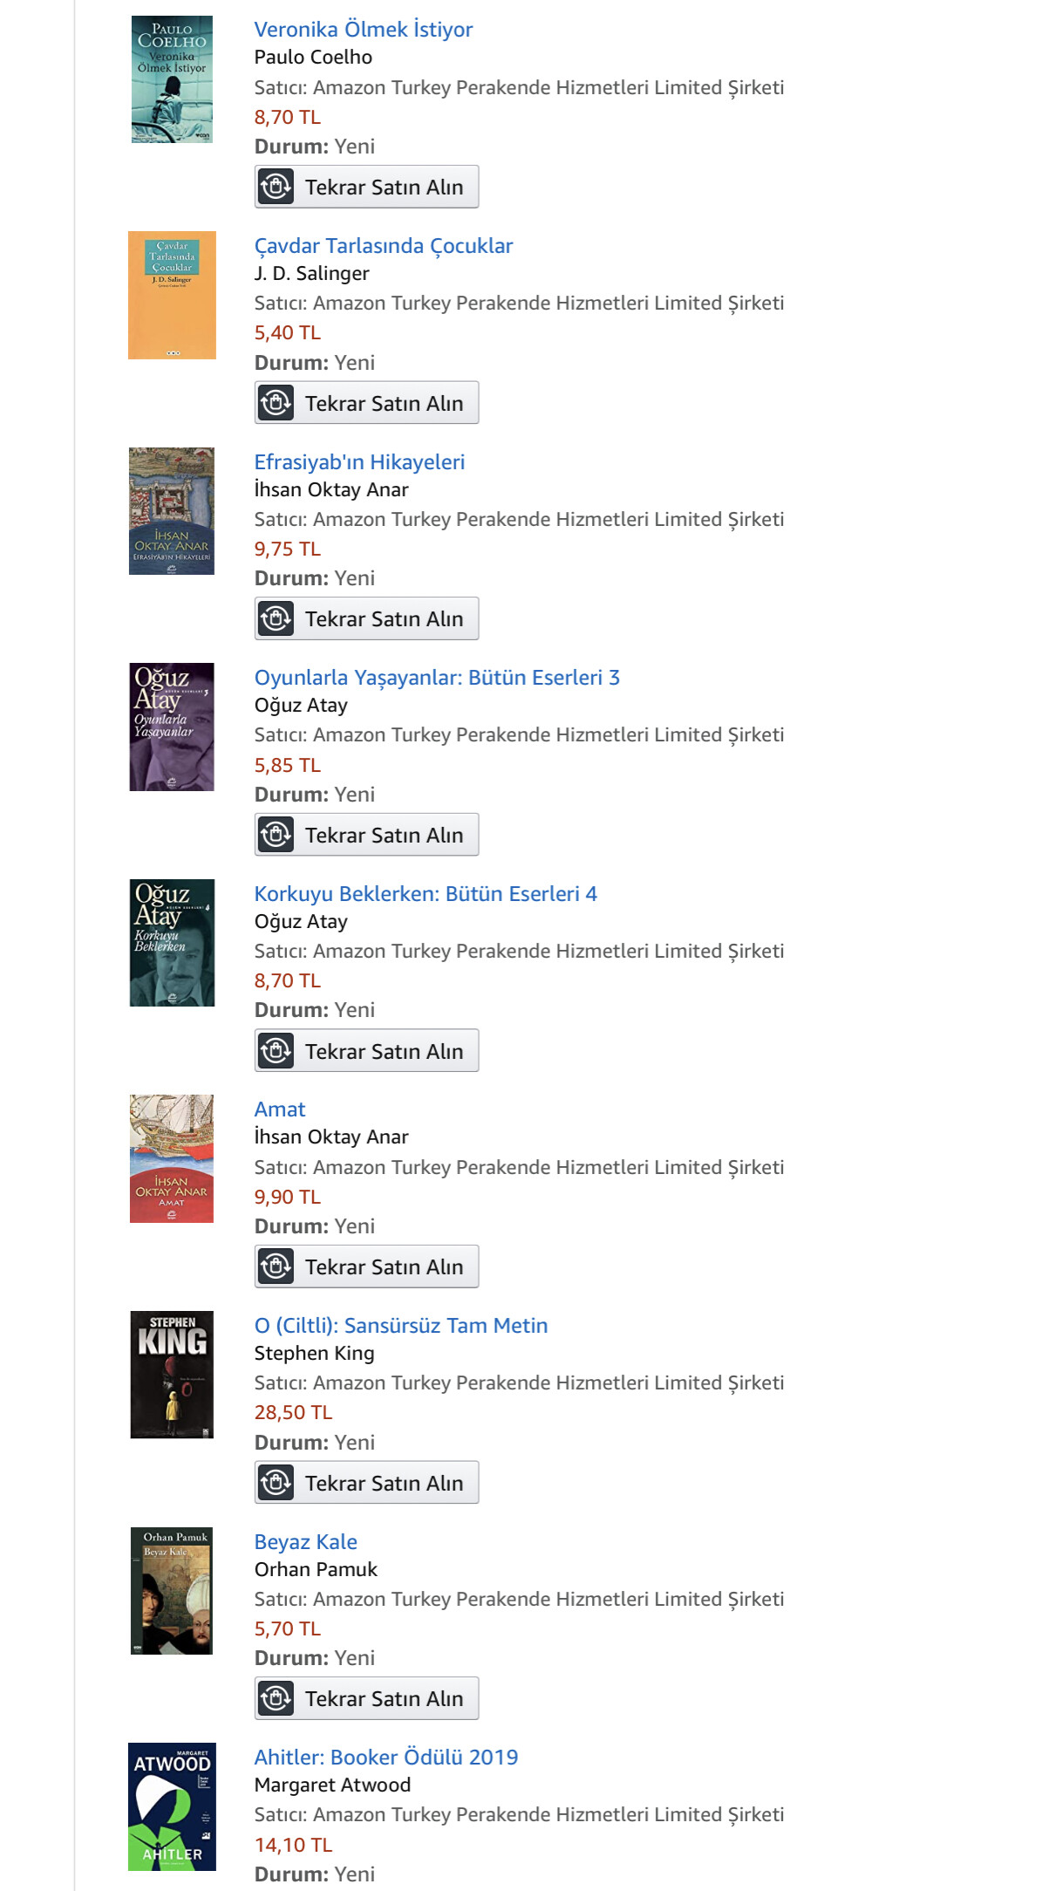Click buy-again icon for Amat

[x=276, y=1266]
